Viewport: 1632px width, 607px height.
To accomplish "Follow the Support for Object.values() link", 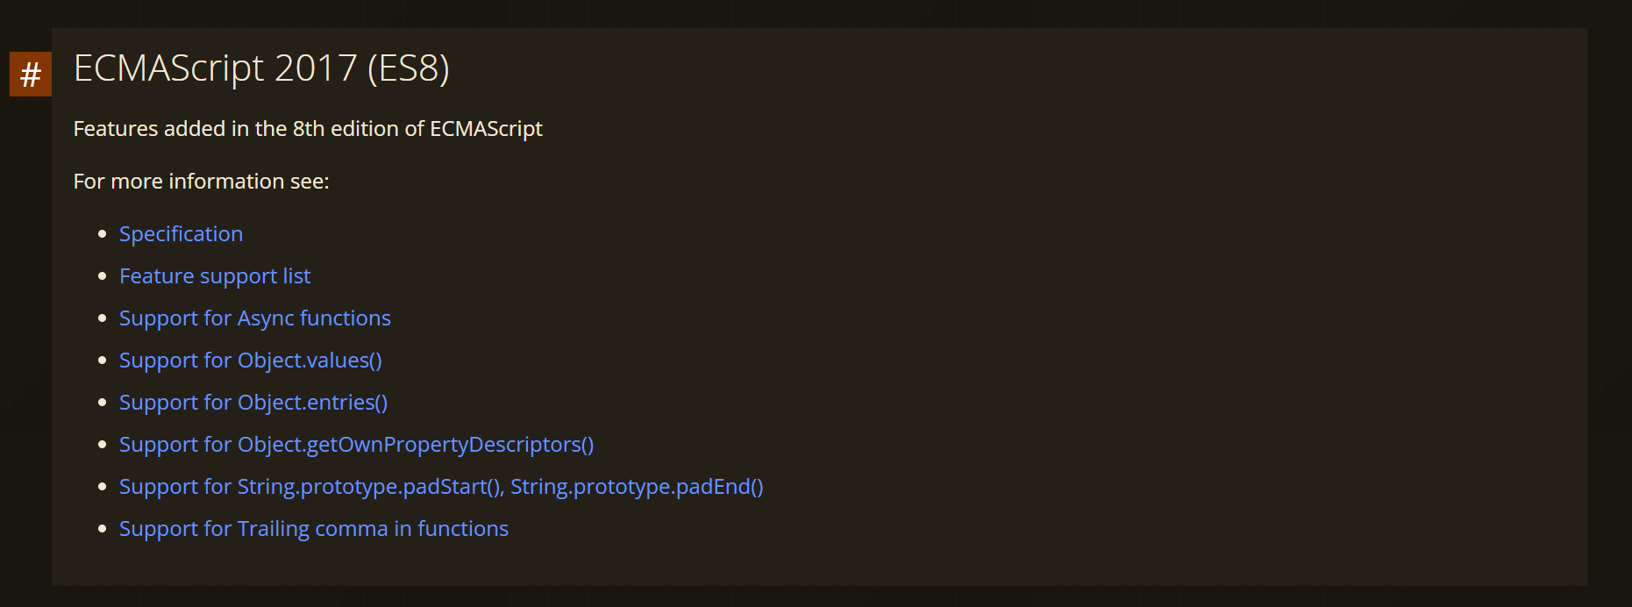I will pyautogui.click(x=251, y=361).
